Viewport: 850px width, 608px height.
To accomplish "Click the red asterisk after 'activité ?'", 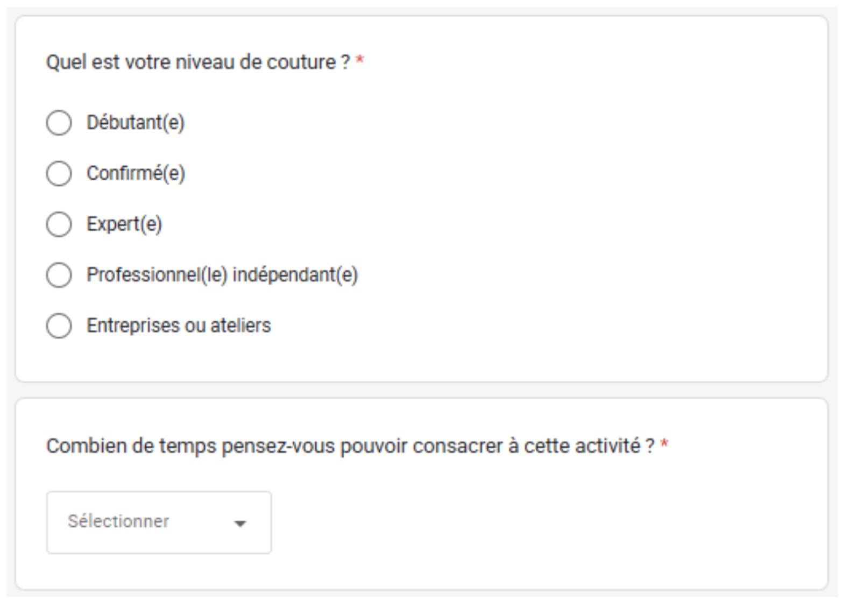I will 664,445.
